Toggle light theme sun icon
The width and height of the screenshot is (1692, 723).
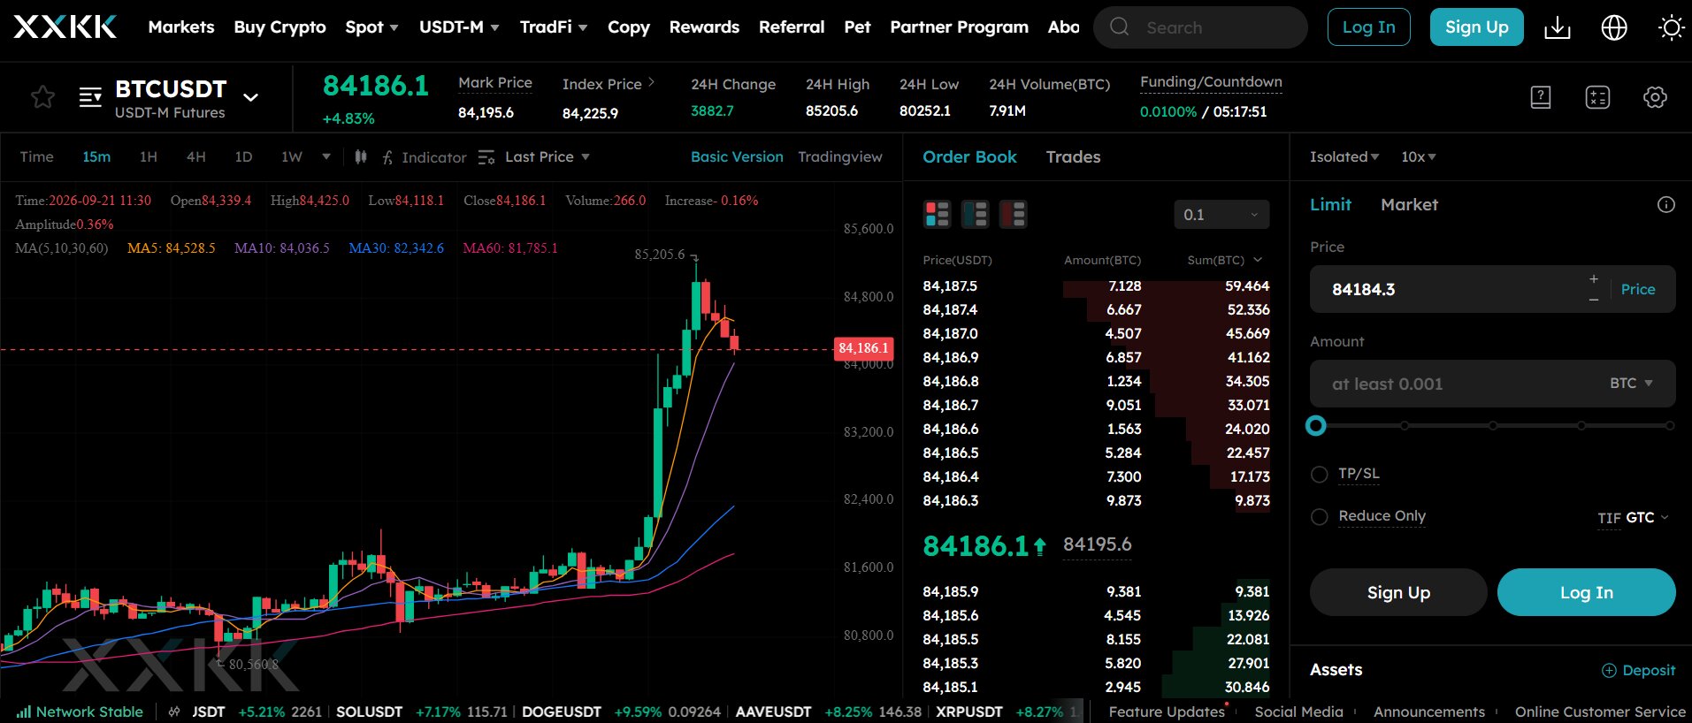click(1671, 27)
